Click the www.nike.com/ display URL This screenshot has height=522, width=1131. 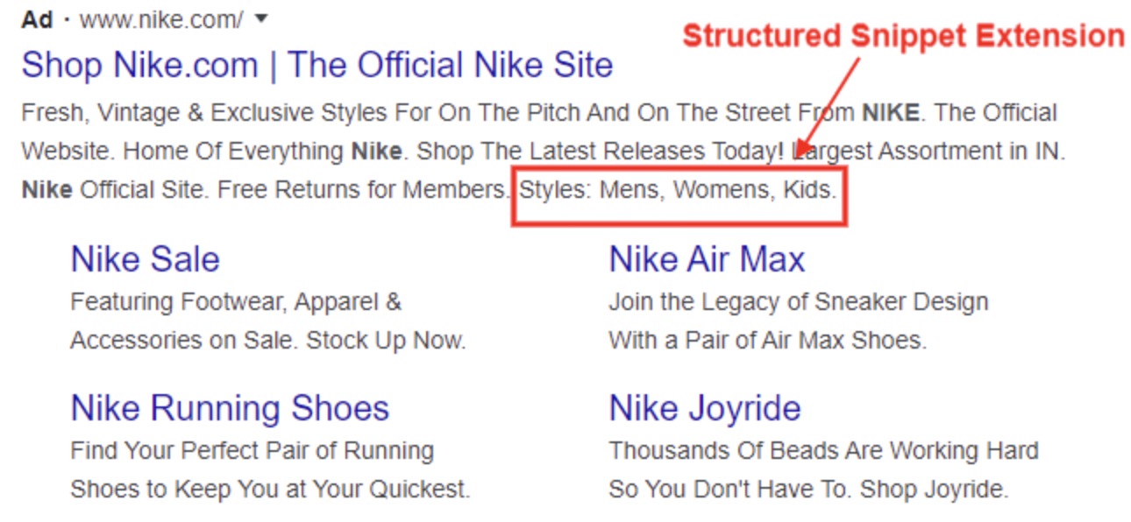click(161, 20)
